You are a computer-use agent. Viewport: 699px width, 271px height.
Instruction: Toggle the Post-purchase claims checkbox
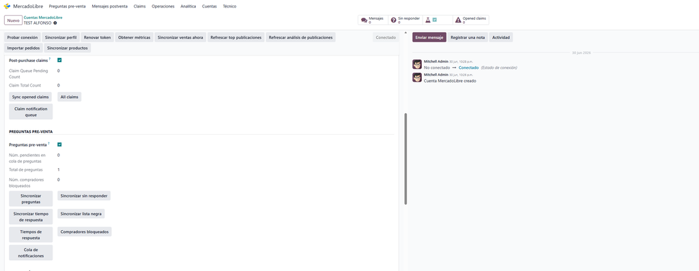pos(59,60)
